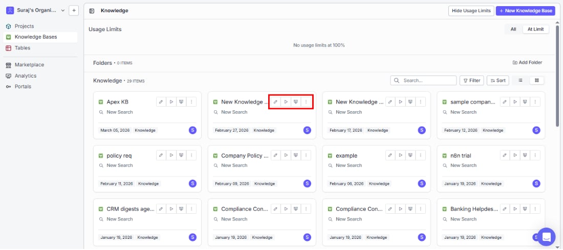Image resolution: width=563 pixels, height=250 pixels.
Task: Edit the New Knowledge card dated February 27, 2026
Action: click(276, 102)
